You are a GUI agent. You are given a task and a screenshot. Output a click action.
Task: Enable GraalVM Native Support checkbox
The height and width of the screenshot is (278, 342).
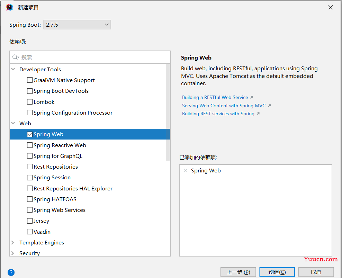tap(30, 80)
